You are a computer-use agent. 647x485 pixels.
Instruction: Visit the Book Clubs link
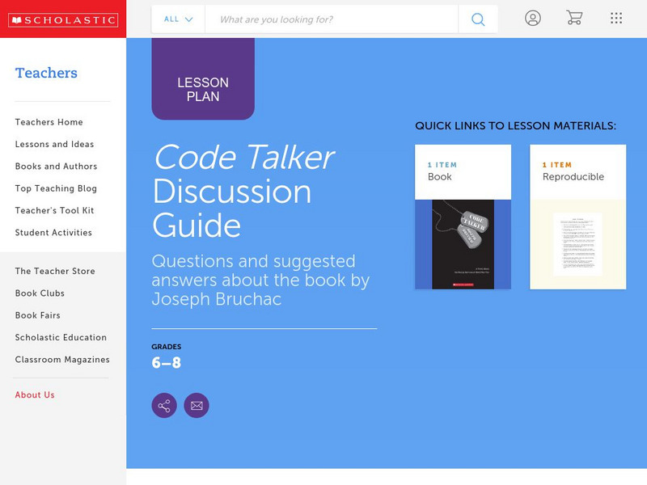(x=40, y=293)
